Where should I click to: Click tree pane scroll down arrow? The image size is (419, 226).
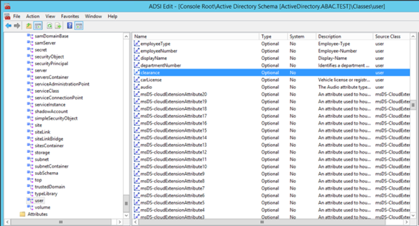(x=126, y=216)
